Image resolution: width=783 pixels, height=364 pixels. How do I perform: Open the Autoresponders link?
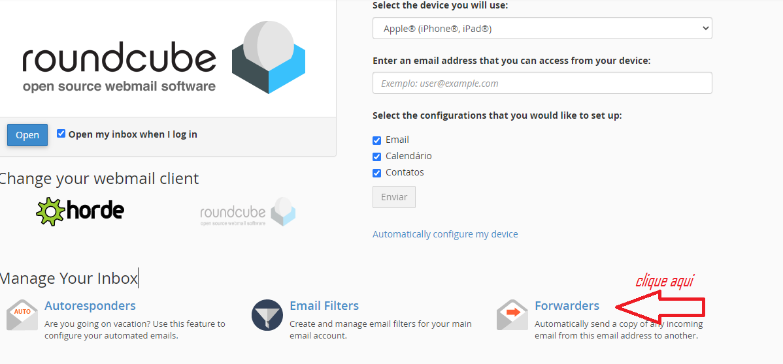pyautogui.click(x=90, y=305)
